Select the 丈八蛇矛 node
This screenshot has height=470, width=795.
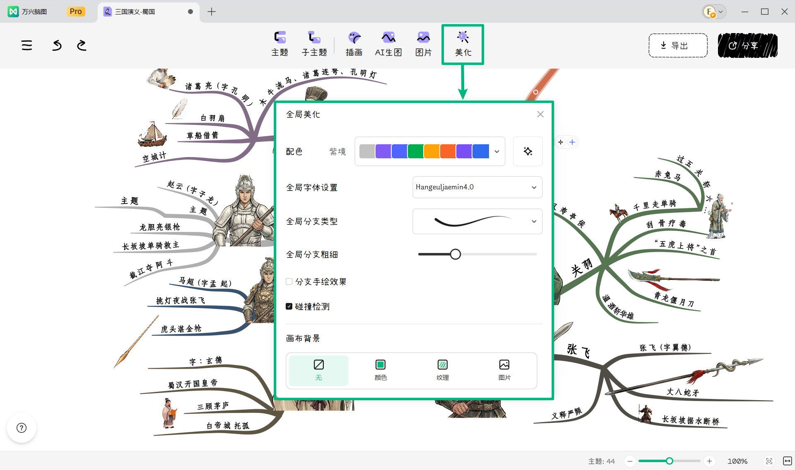(683, 392)
